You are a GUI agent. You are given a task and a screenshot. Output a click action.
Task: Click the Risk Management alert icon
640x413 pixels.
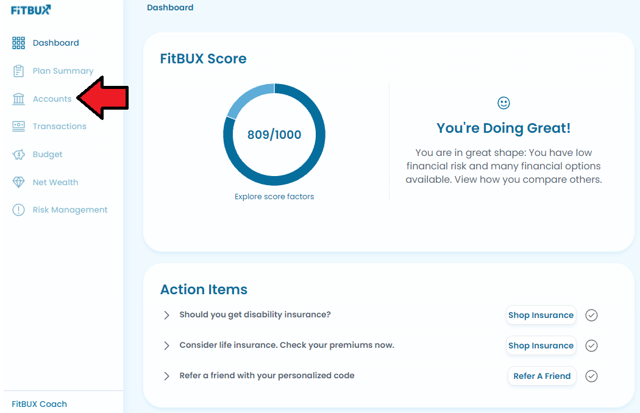coord(18,210)
